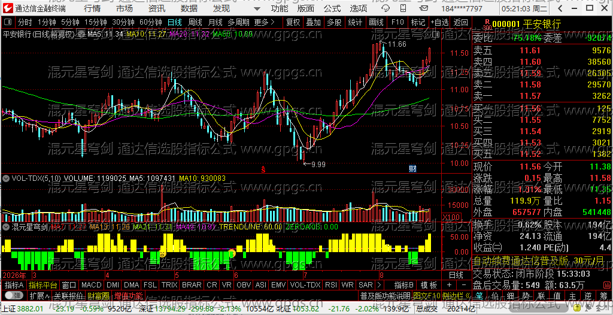Toggle the 弹 switch in bottom bar
This screenshot has height=315, width=613.
(13, 295)
